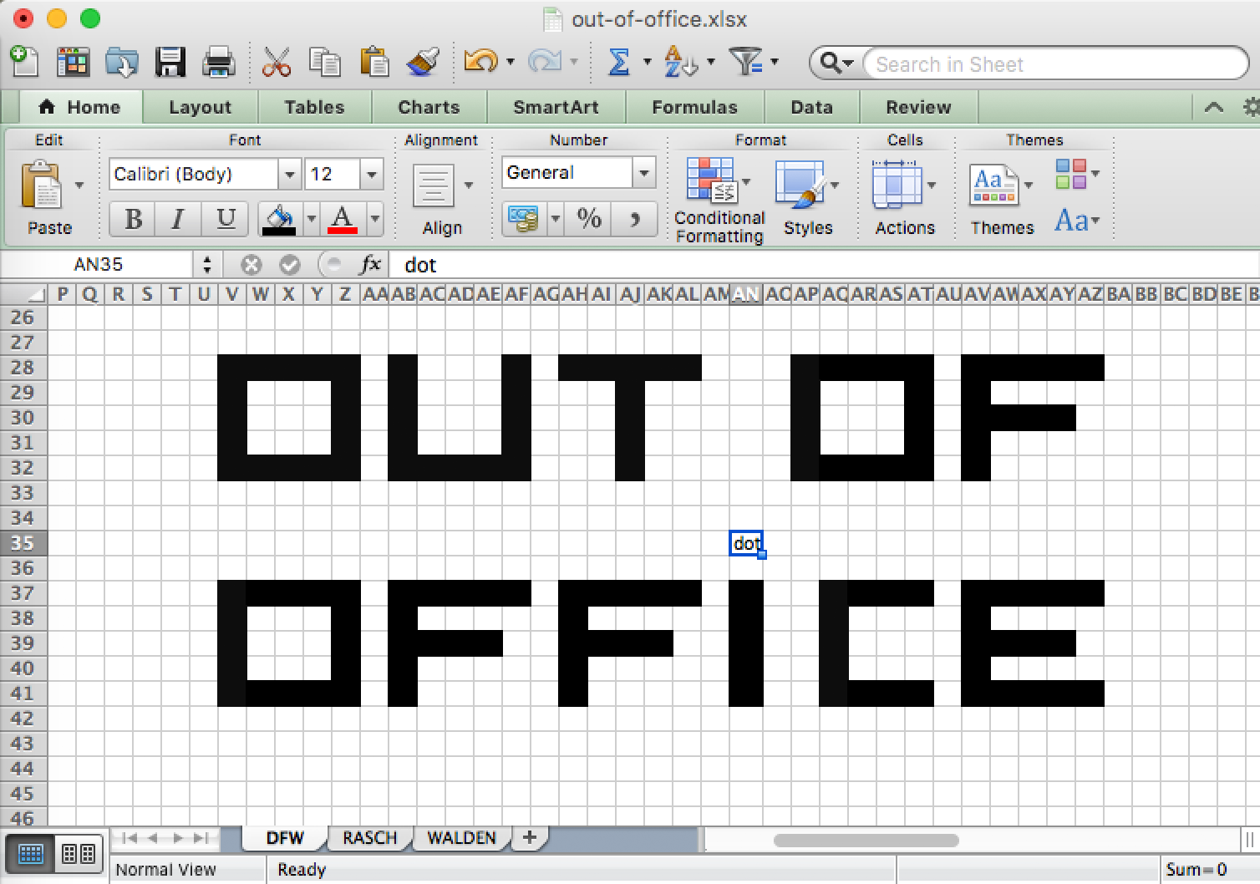Open the font size dropdown
The height and width of the screenshot is (884, 1260).
pyautogui.click(x=371, y=175)
